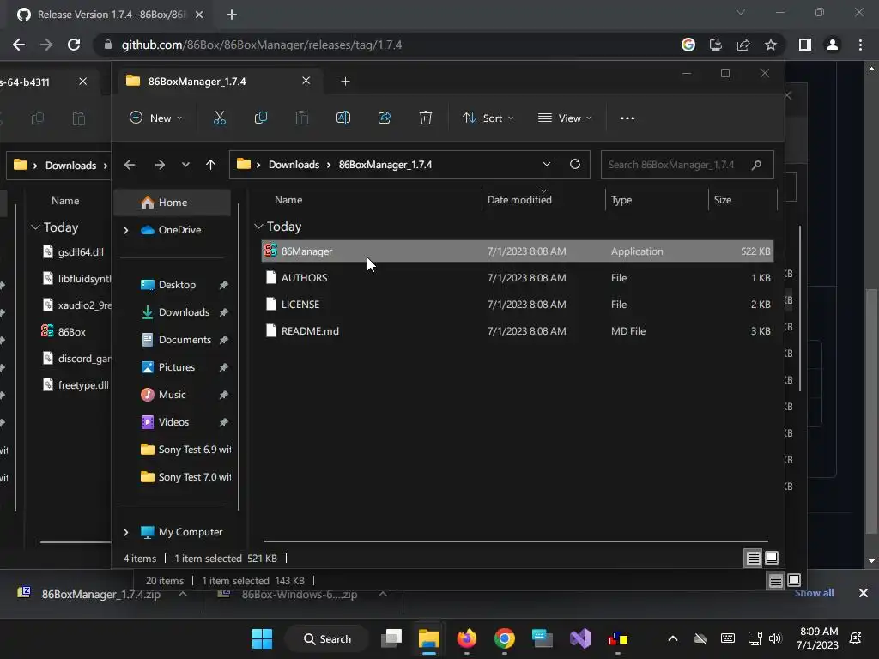Expand the OneDrive tree node
879x659 pixels.
(x=125, y=230)
